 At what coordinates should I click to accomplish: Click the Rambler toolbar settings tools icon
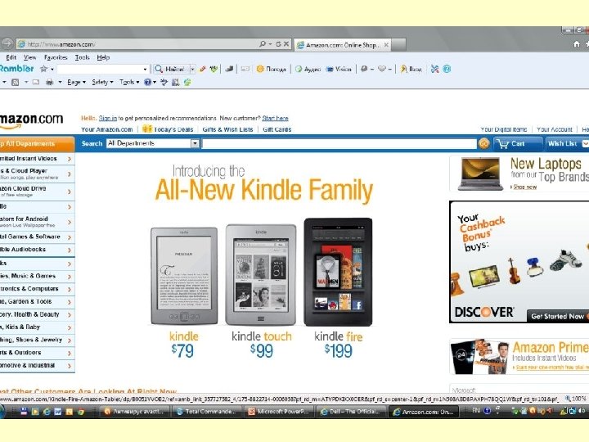(434, 69)
